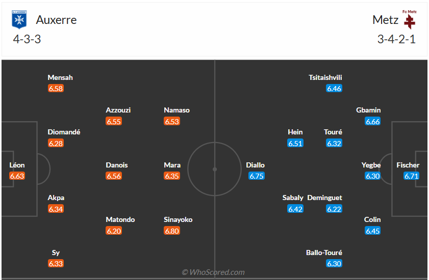Click Metz's 3-4-2-1 formation label
The image size is (429, 280).
pyautogui.click(x=396, y=39)
